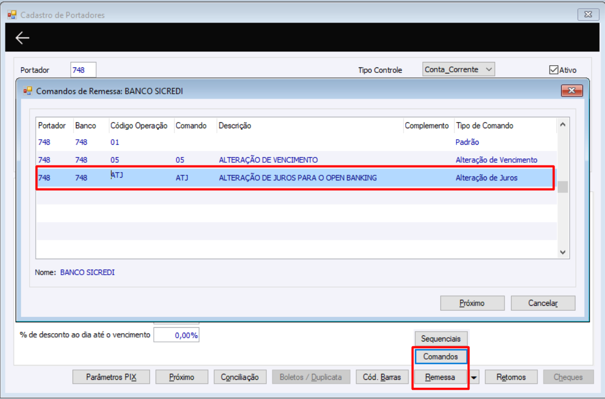Click the scroll-up arrow of the commands list
The height and width of the screenshot is (399, 605).
pos(563,124)
